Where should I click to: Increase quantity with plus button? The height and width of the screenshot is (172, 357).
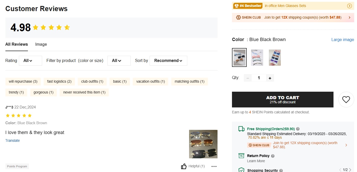click(270, 78)
